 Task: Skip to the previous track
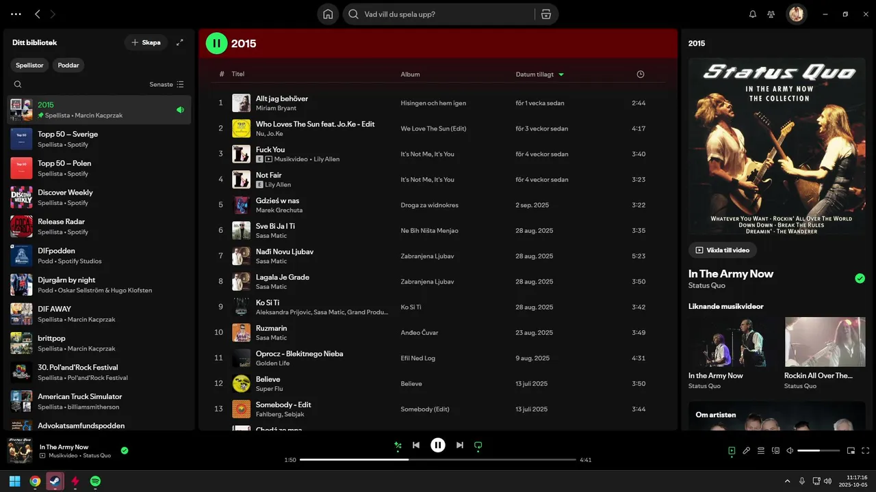(416, 446)
